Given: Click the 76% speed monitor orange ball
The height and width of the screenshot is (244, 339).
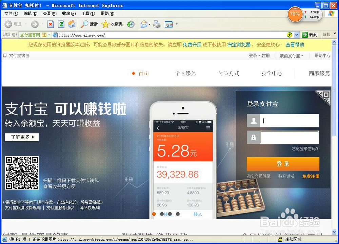Looking at the screenshot, I should click(295, 14).
